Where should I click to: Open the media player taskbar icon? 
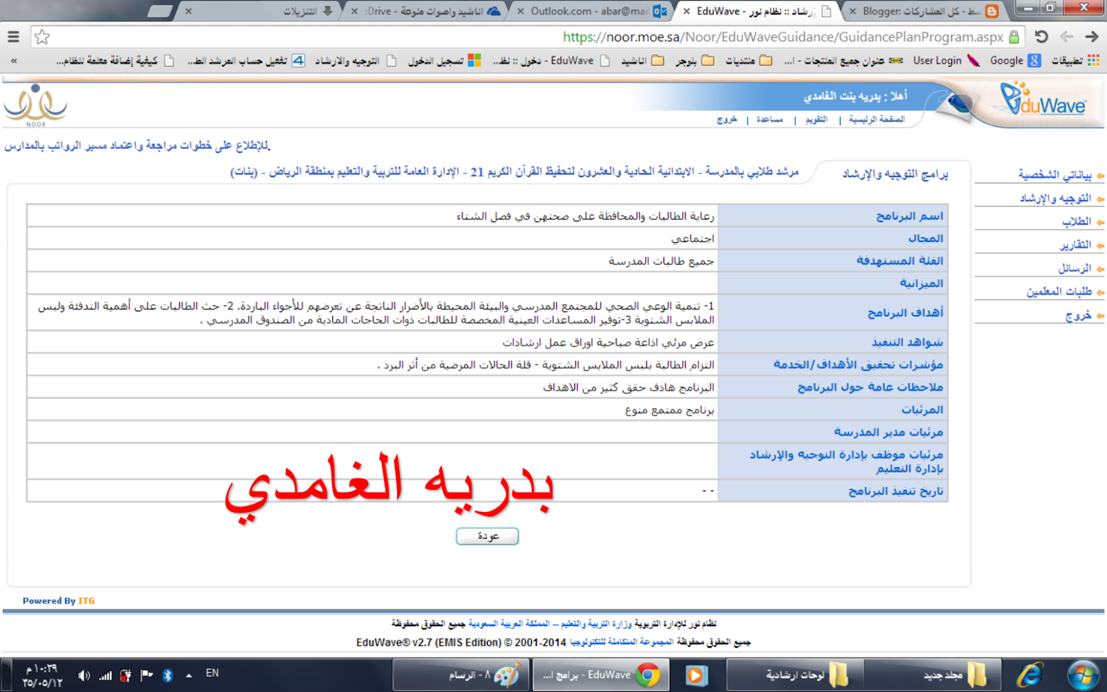point(696,675)
